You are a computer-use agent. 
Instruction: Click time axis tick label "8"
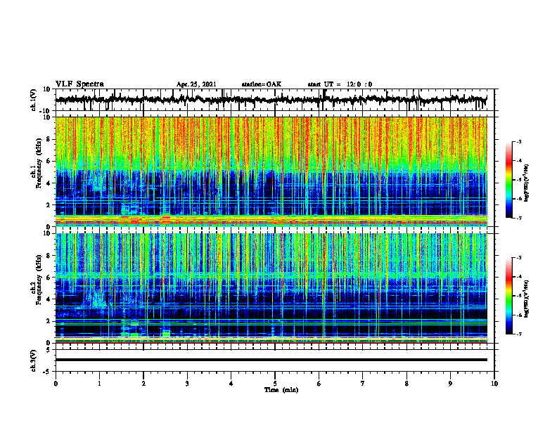pos(406,384)
